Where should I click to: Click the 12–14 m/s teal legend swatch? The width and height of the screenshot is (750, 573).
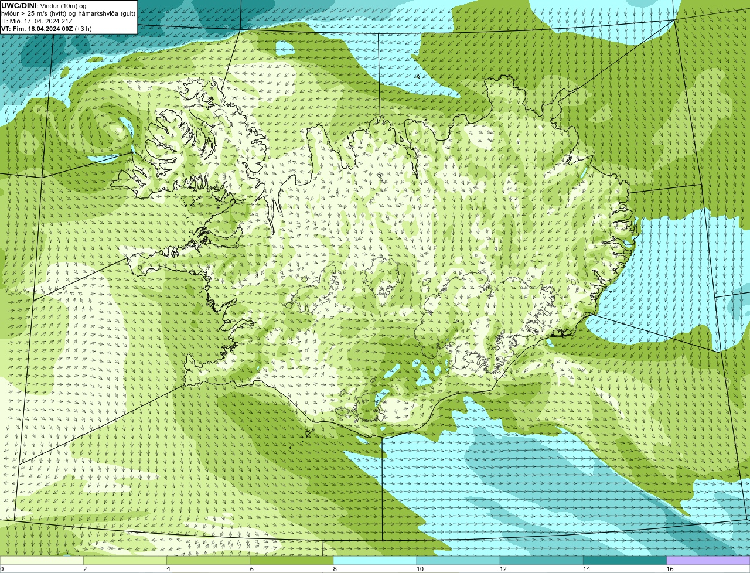point(541,561)
